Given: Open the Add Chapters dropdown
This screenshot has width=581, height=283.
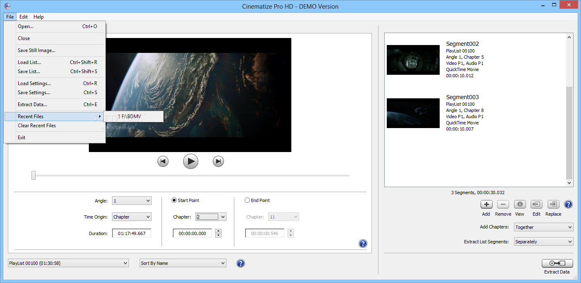Looking at the screenshot, I should (543, 227).
